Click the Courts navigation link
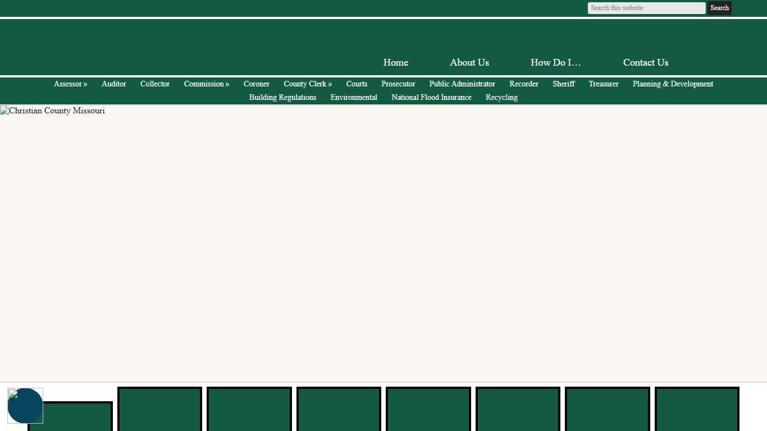The image size is (767, 431). [356, 84]
